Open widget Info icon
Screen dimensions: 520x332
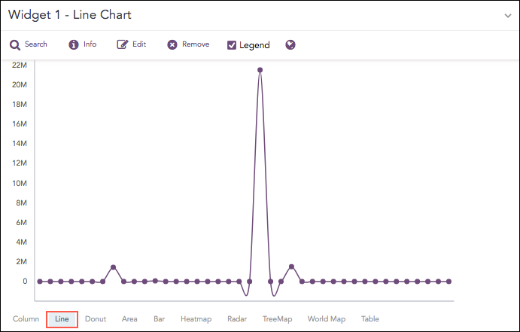(74, 45)
